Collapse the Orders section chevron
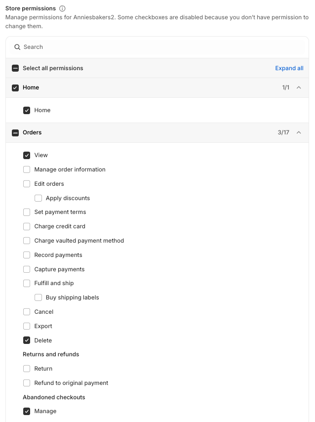The image size is (315, 422). click(x=299, y=132)
